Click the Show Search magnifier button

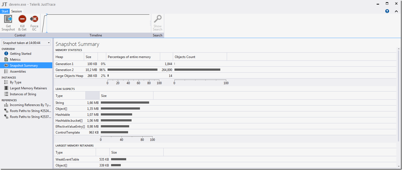[157, 23]
